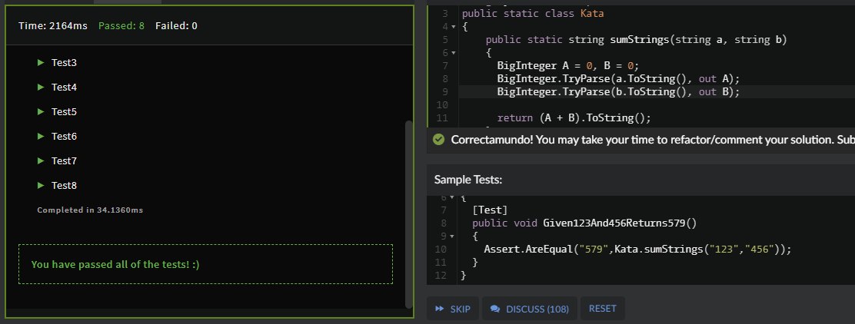This screenshot has height=324, width=855.
Task: Click the Assert.AreEqual line in sample tests
Action: (637, 250)
